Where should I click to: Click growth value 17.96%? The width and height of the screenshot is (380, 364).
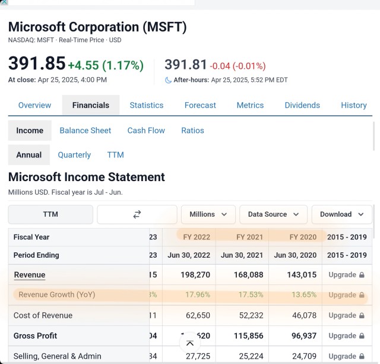point(198,295)
